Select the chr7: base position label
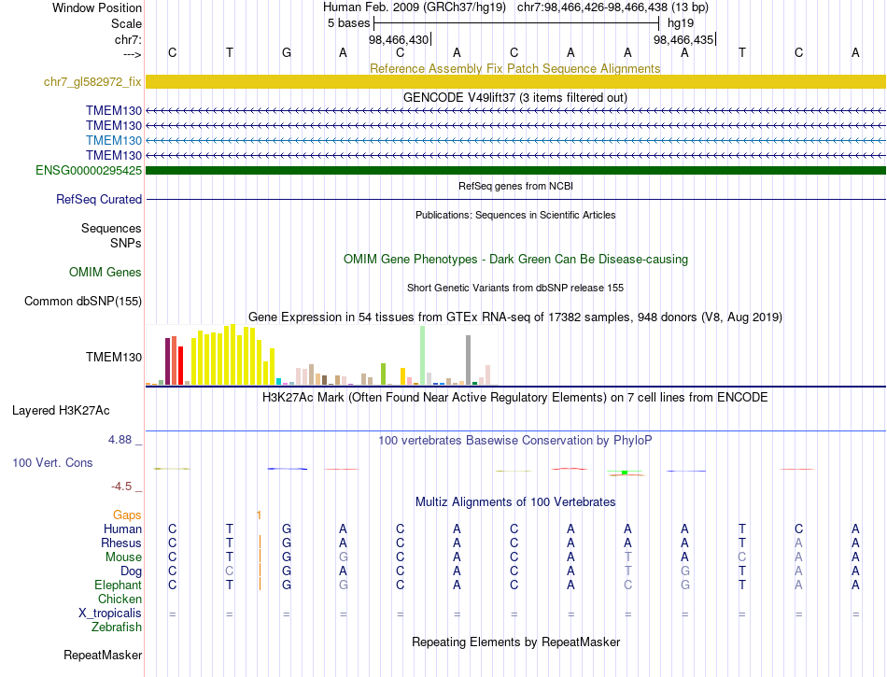Screen dimensions: 887x677 pyautogui.click(x=128, y=39)
